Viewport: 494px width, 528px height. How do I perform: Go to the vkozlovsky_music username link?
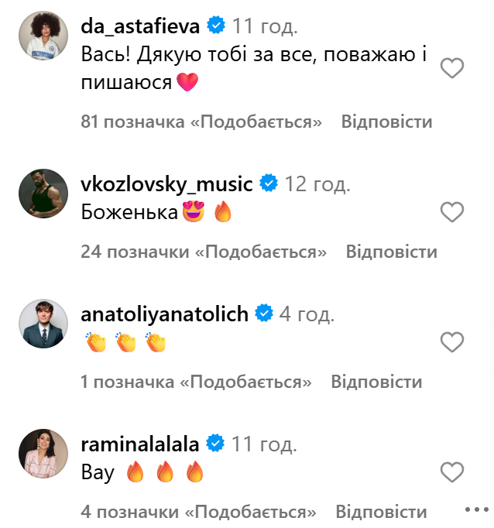click(x=166, y=184)
